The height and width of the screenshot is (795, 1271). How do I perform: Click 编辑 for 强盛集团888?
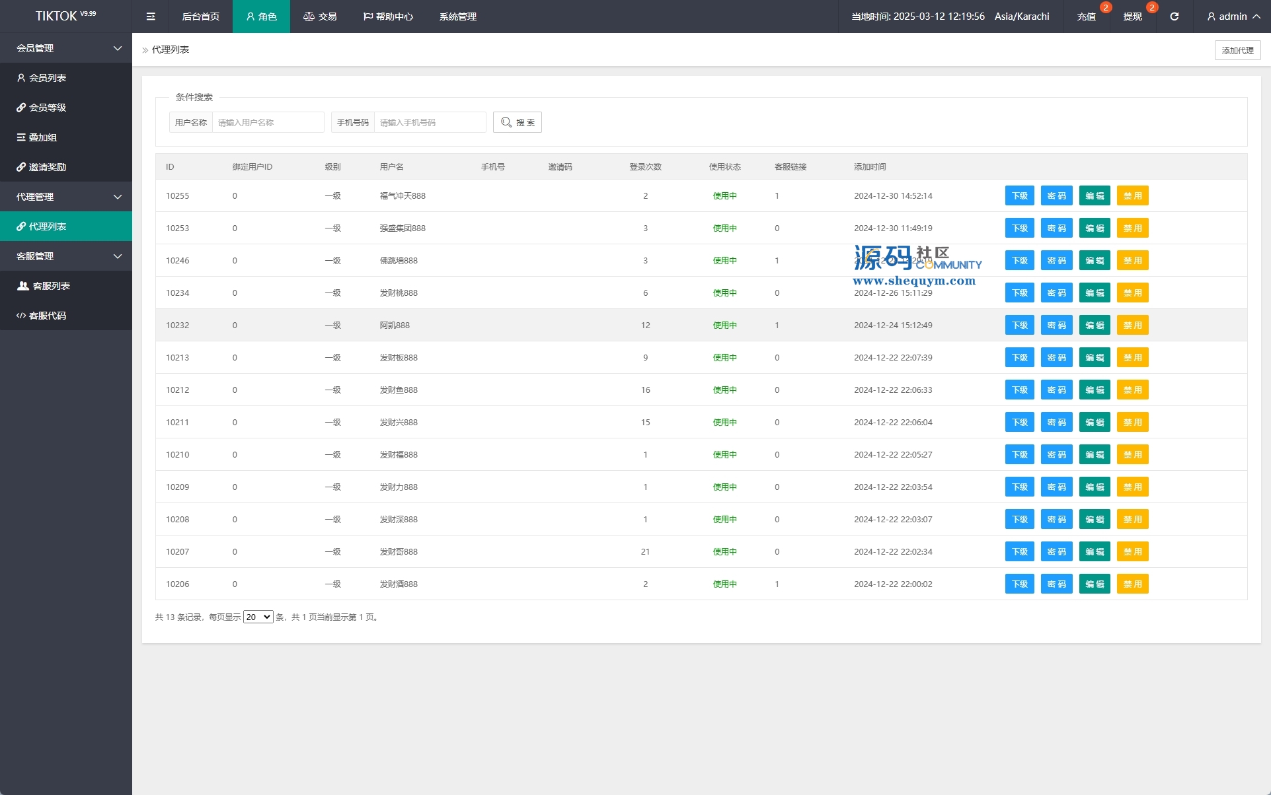coord(1095,228)
